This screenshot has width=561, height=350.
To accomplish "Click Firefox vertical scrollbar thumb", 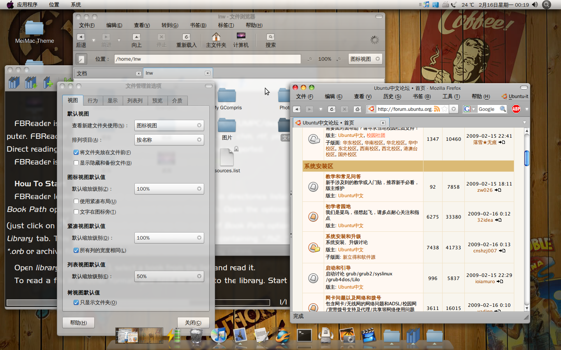I will coord(527,158).
